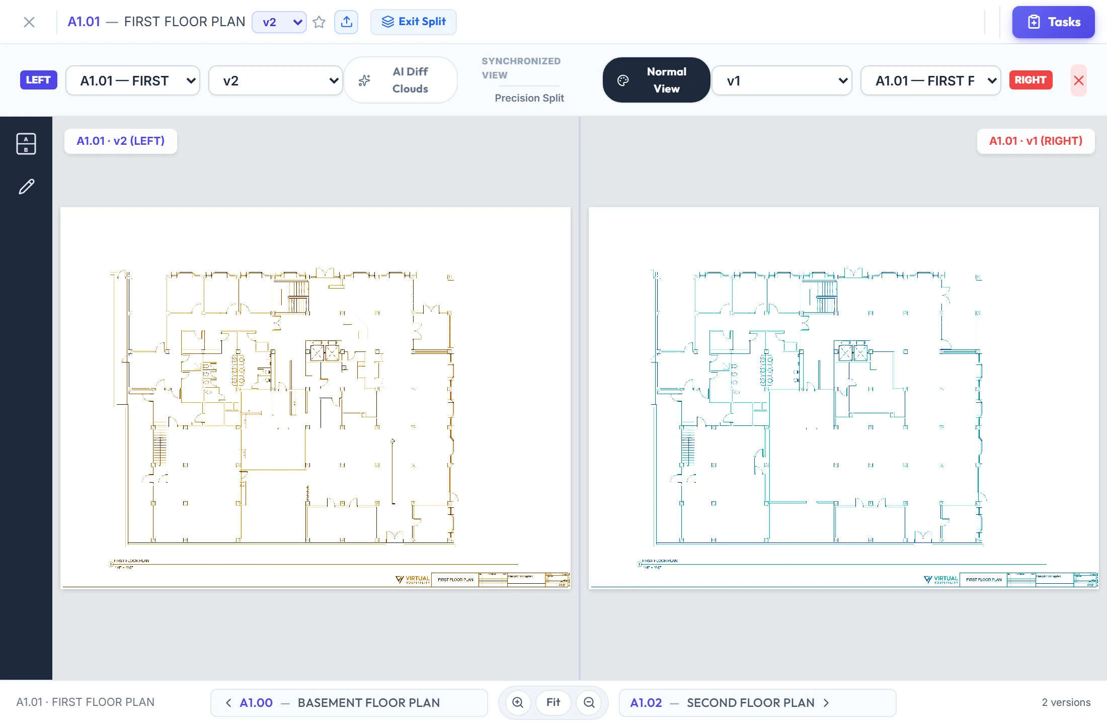Click the A/B compare layout icon

(x=26, y=144)
